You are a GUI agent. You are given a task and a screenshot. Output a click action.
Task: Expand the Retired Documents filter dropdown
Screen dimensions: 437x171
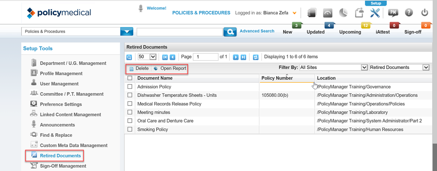(399, 67)
